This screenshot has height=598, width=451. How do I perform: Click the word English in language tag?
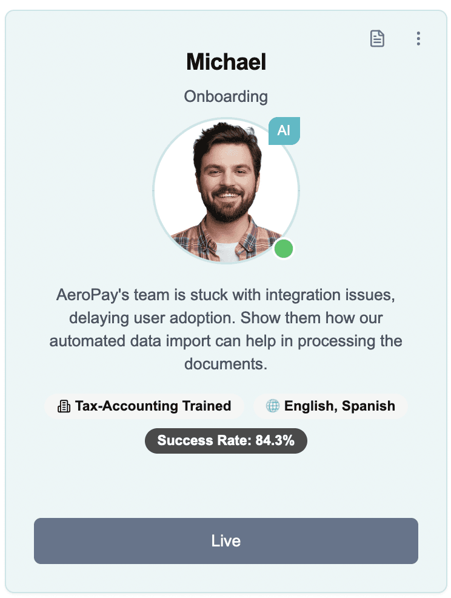tap(310, 406)
